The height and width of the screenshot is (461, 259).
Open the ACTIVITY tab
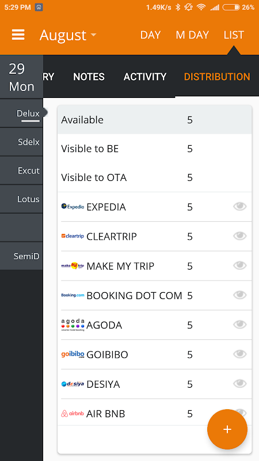[145, 77]
